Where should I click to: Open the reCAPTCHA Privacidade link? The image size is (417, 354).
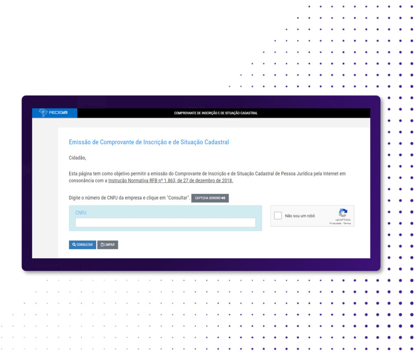click(x=335, y=223)
